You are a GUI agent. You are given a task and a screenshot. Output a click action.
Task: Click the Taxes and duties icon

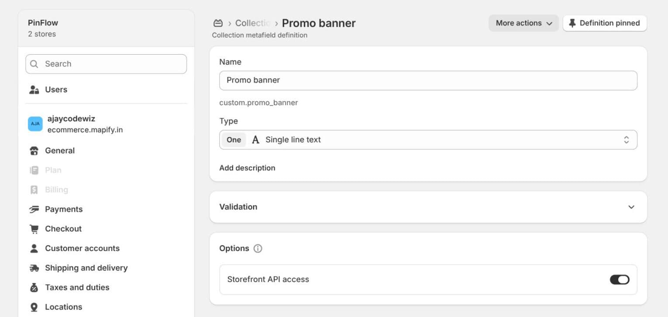pos(34,288)
